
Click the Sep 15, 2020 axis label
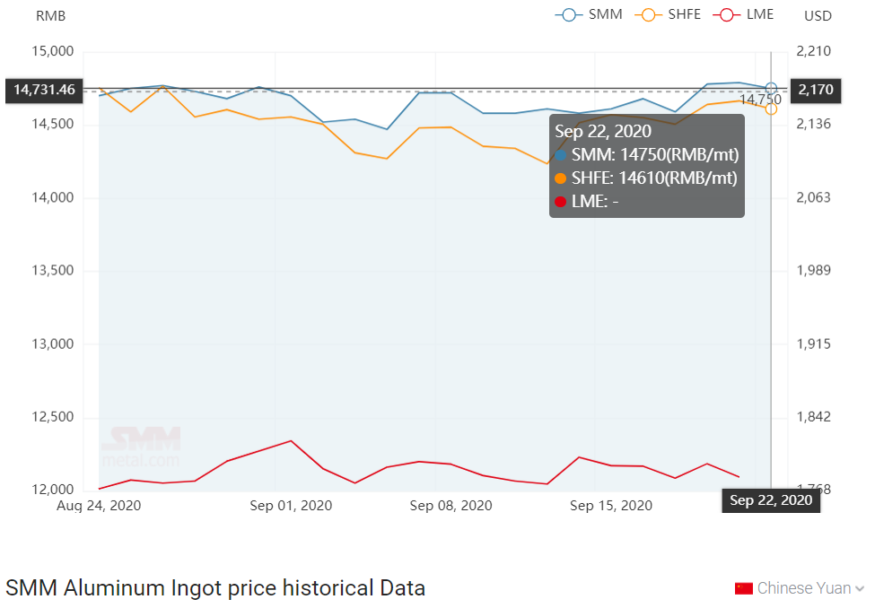pyautogui.click(x=611, y=506)
